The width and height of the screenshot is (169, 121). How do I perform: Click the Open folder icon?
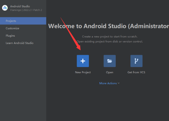(110, 61)
